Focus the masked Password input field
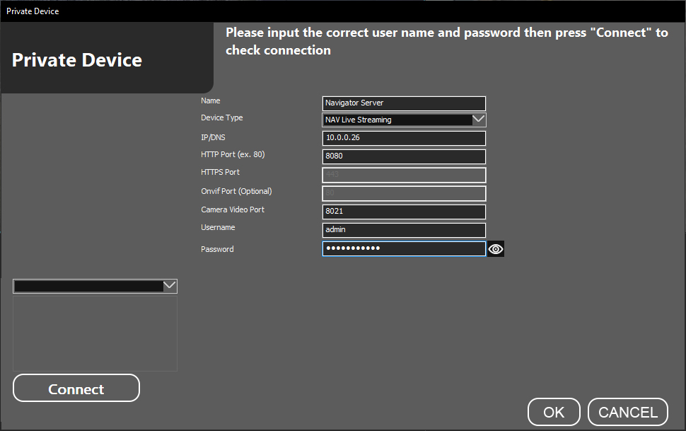This screenshot has height=431, width=686. [x=404, y=248]
